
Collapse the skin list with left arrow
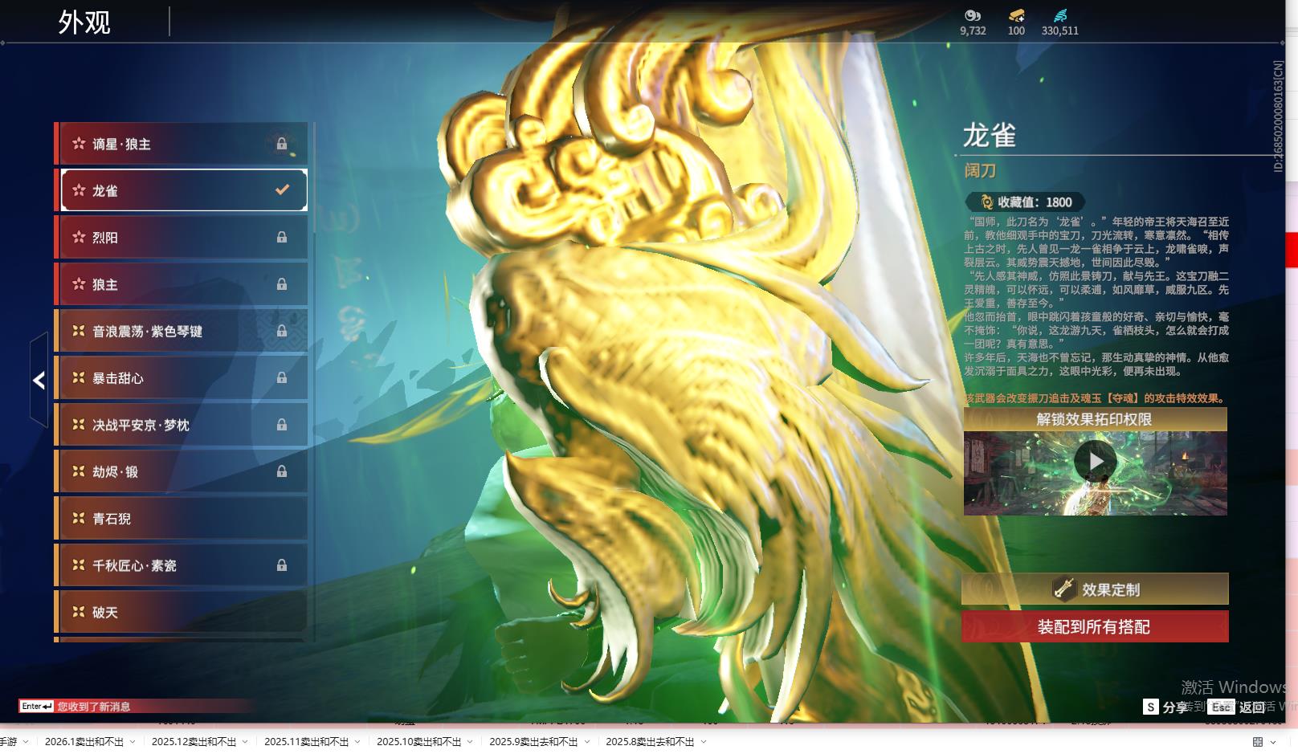pyautogui.click(x=39, y=381)
